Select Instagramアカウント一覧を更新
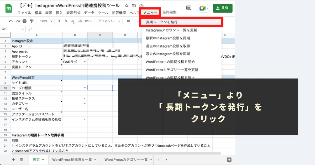 pyautogui.click(x=181, y=30)
